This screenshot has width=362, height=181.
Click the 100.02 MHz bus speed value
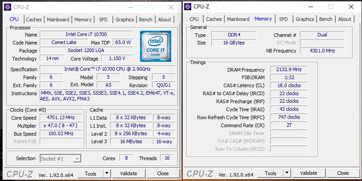pyautogui.click(x=61, y=133)
